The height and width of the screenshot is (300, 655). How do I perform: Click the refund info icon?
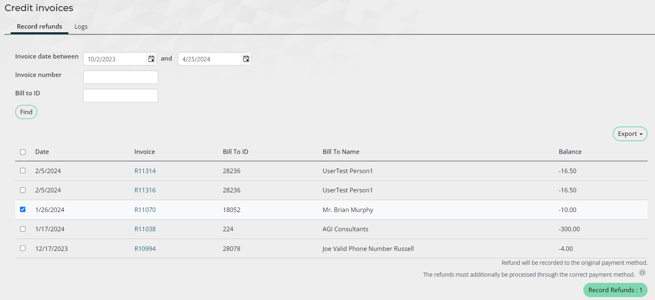point(642,273)
